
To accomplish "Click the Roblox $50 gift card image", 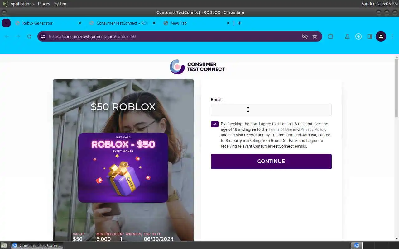I will point(123,168).
